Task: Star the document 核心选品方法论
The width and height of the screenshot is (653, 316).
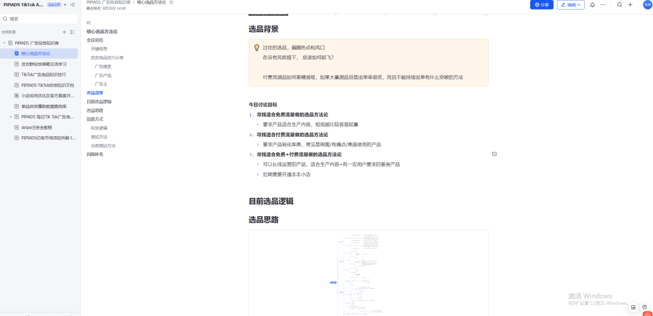Action: [171, 2]
